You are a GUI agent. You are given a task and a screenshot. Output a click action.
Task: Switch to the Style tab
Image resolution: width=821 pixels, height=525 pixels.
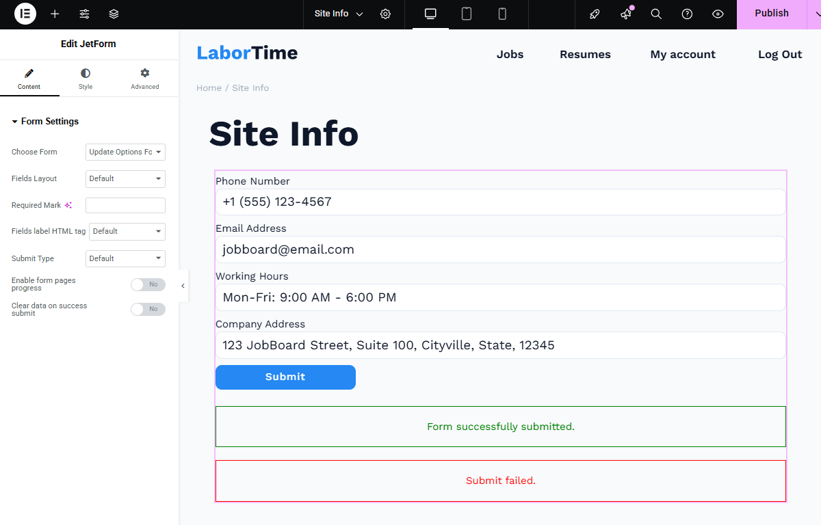(85, 79)
